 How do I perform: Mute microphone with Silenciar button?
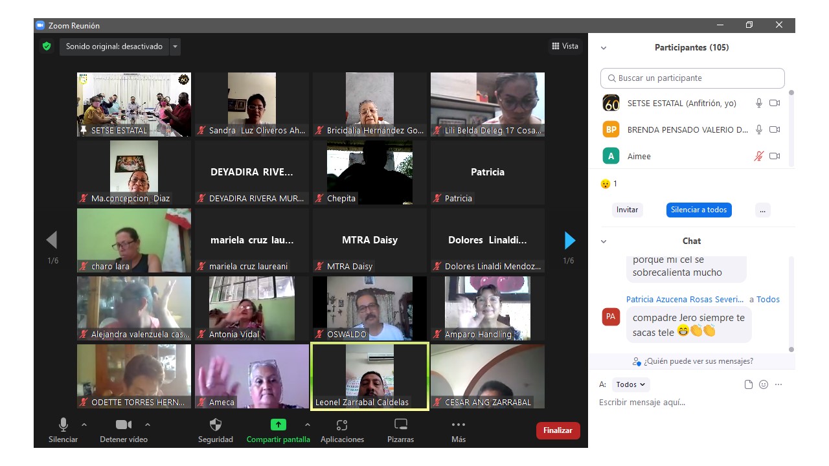(63, 425)
